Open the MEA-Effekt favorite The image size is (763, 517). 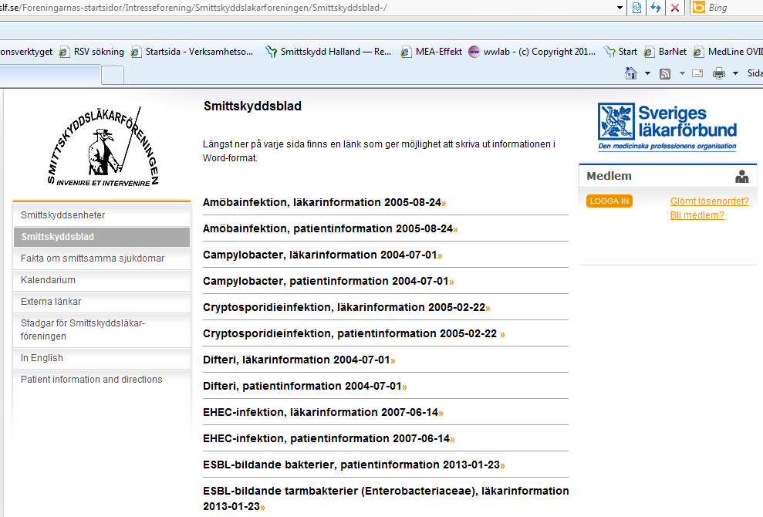click(431, 52)
